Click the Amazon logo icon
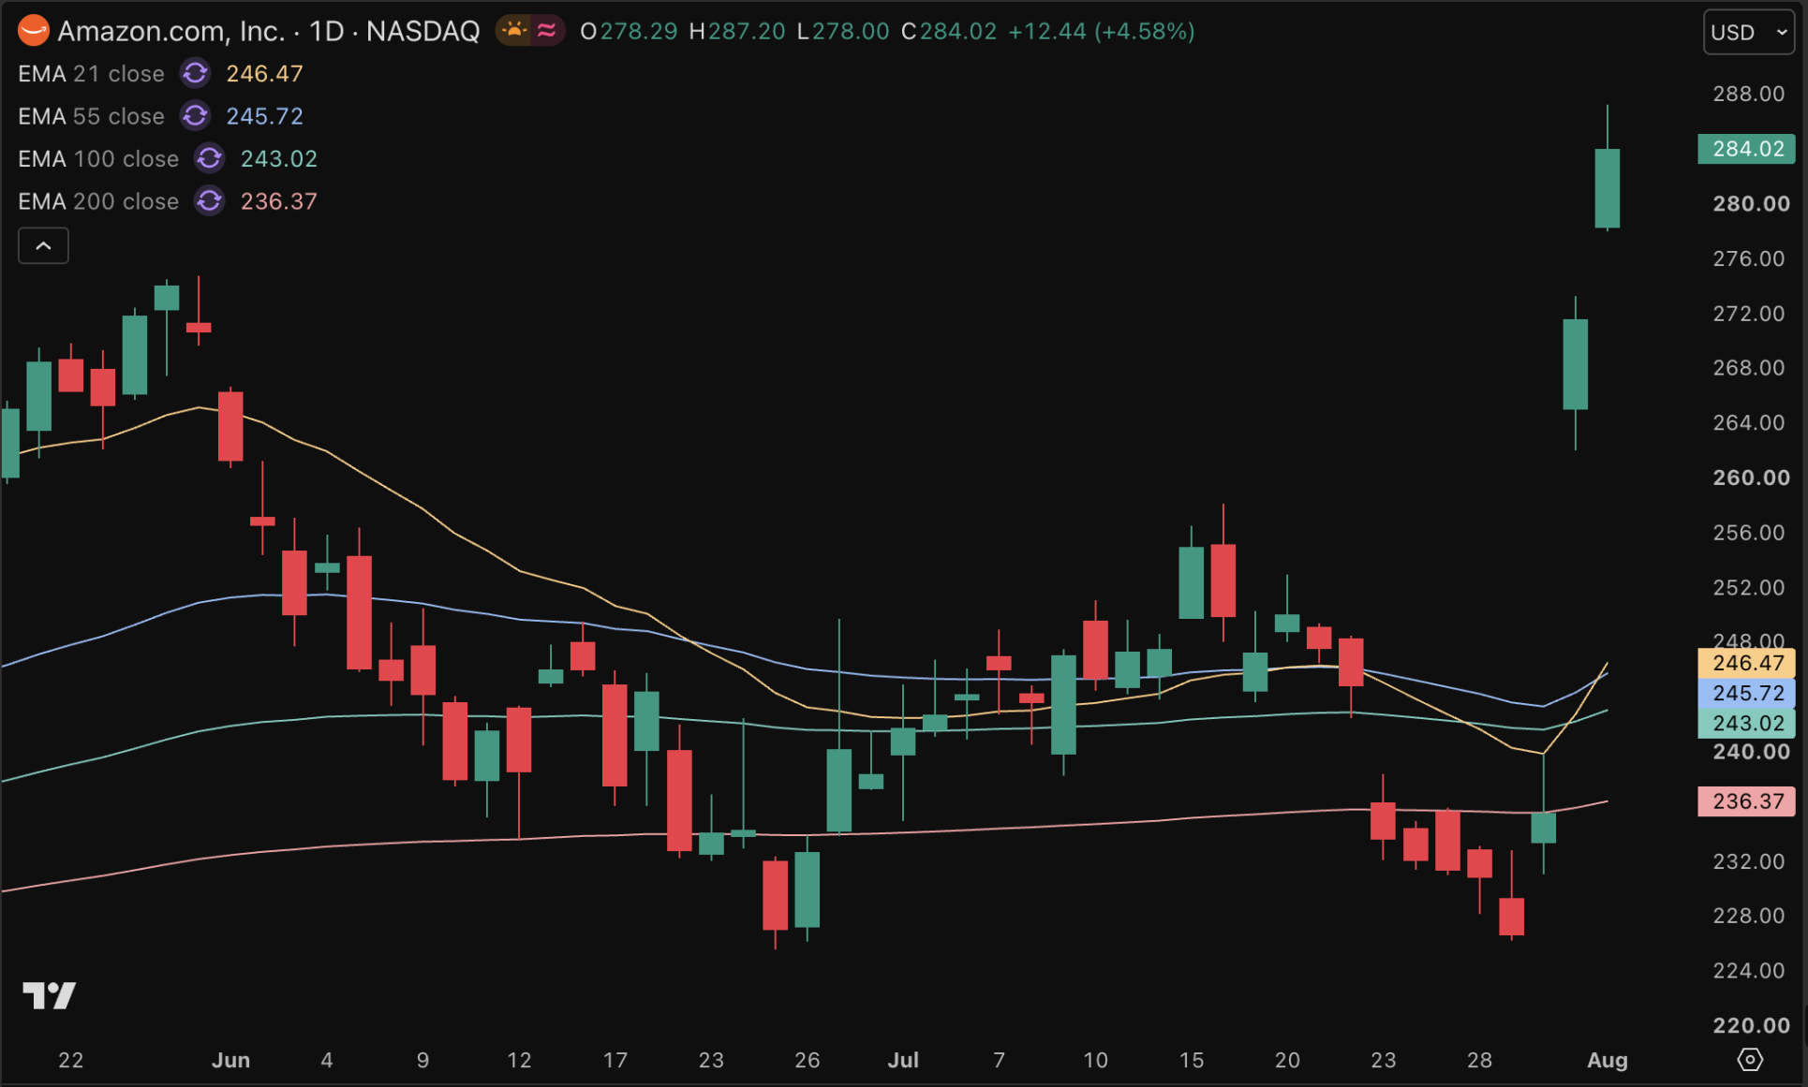 tap(33, 31)
